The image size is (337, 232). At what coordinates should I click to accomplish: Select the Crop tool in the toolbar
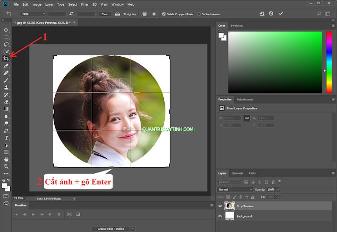6,58
